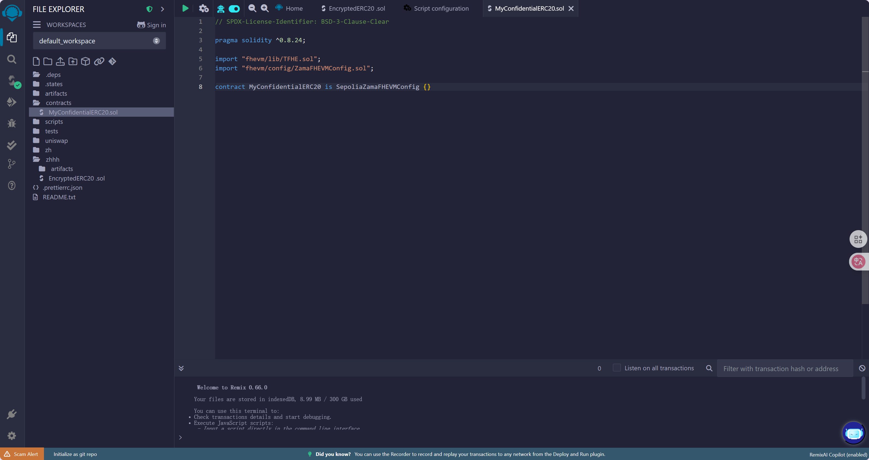
Task: Click the terminal search magnifier icon
Action: [x=709, y=368]
